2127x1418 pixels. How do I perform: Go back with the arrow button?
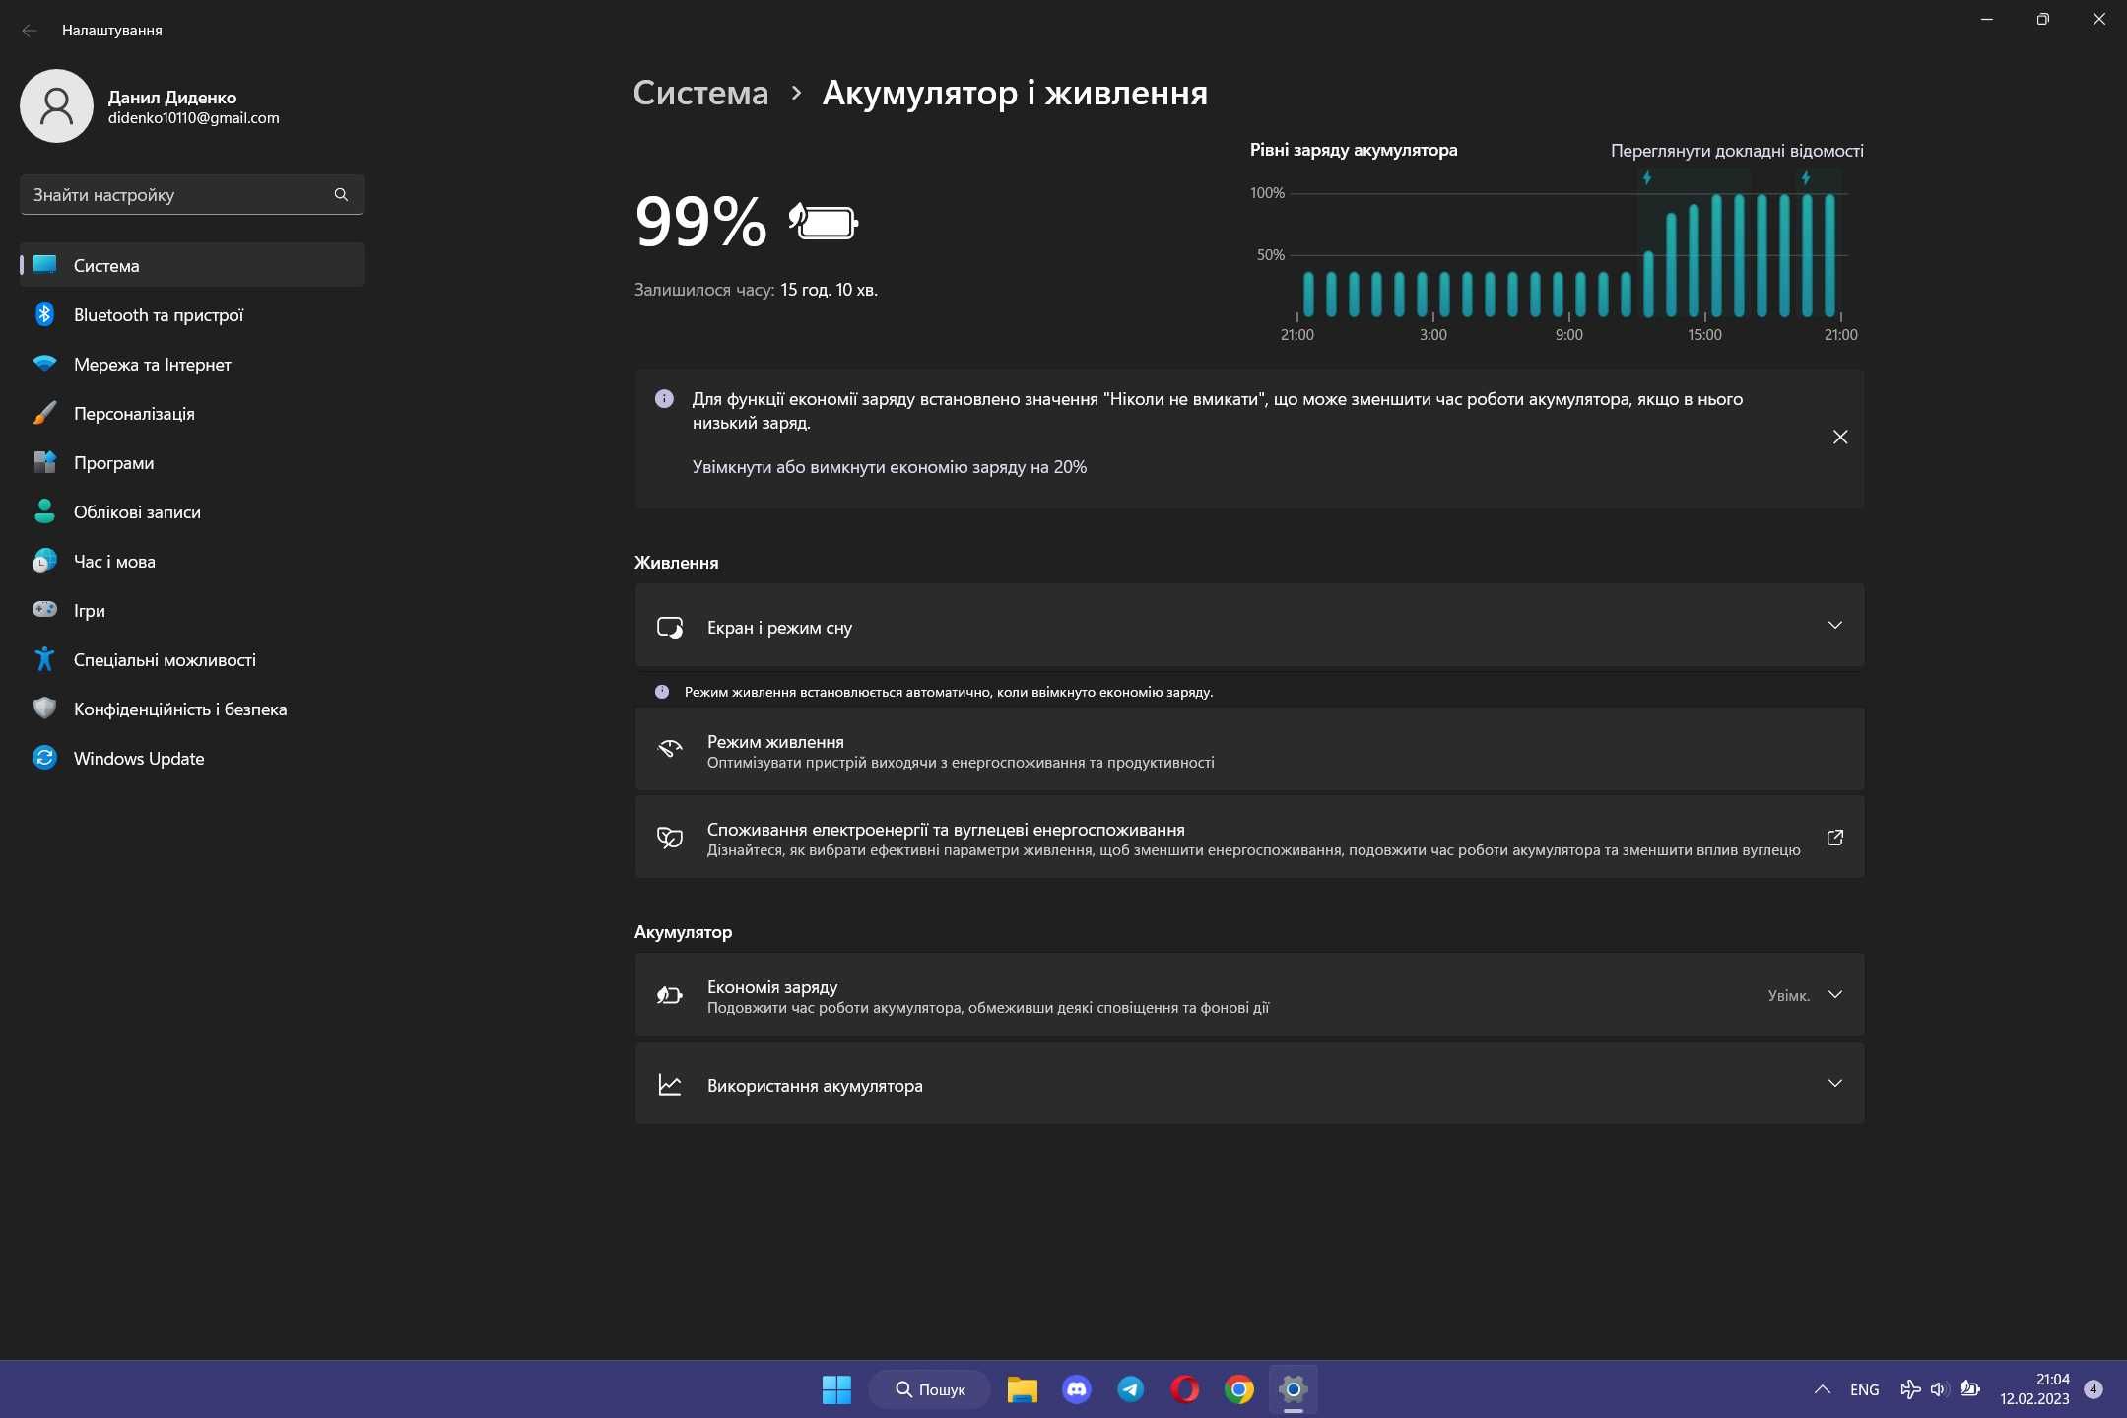tap(30, 31)
